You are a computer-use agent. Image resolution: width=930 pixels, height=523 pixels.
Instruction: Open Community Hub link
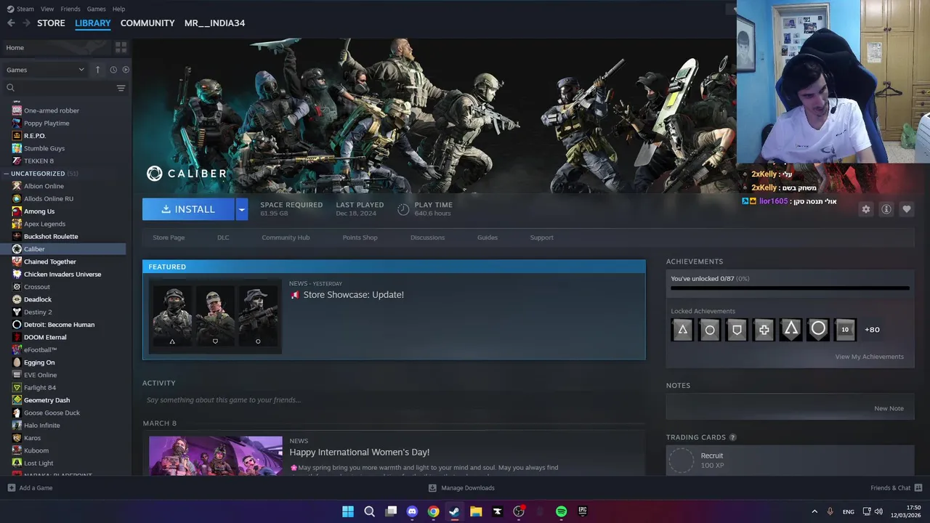pyautogui.click(x=286, y=238)
